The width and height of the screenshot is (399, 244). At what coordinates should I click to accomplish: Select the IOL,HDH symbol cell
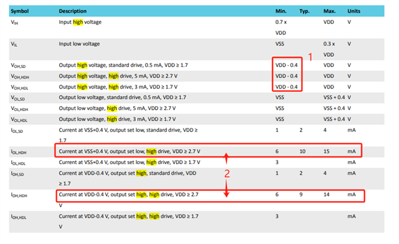19,152
